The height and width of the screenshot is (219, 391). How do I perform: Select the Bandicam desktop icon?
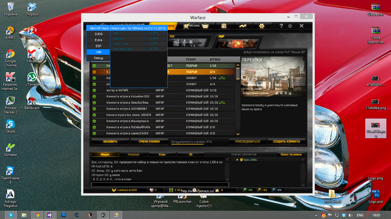coord(32,103)
